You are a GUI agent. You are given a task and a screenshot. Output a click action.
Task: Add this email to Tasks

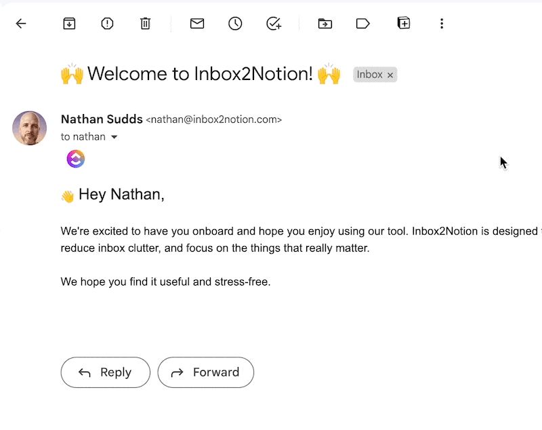coord(273,23)
